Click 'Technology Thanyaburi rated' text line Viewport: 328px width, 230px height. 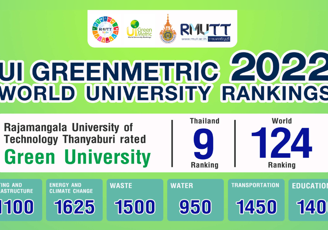coord(75,139)
